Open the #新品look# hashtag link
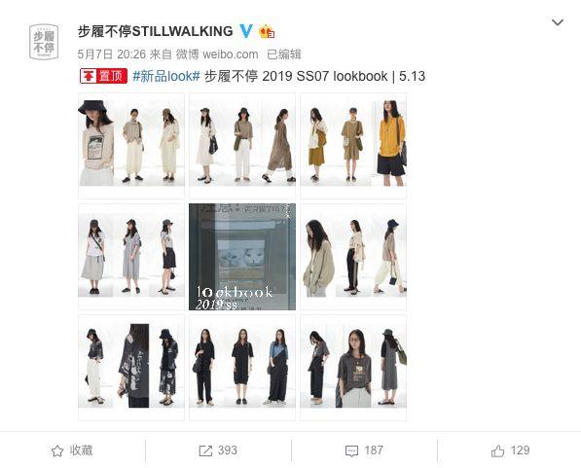 click(x=166, y=76)
